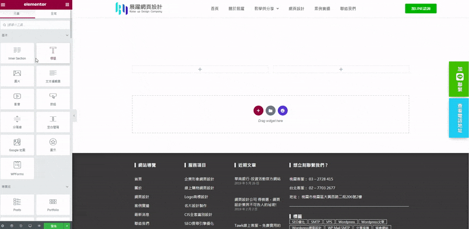Open footer link 企業形象網頁設計

pos(199,179)
